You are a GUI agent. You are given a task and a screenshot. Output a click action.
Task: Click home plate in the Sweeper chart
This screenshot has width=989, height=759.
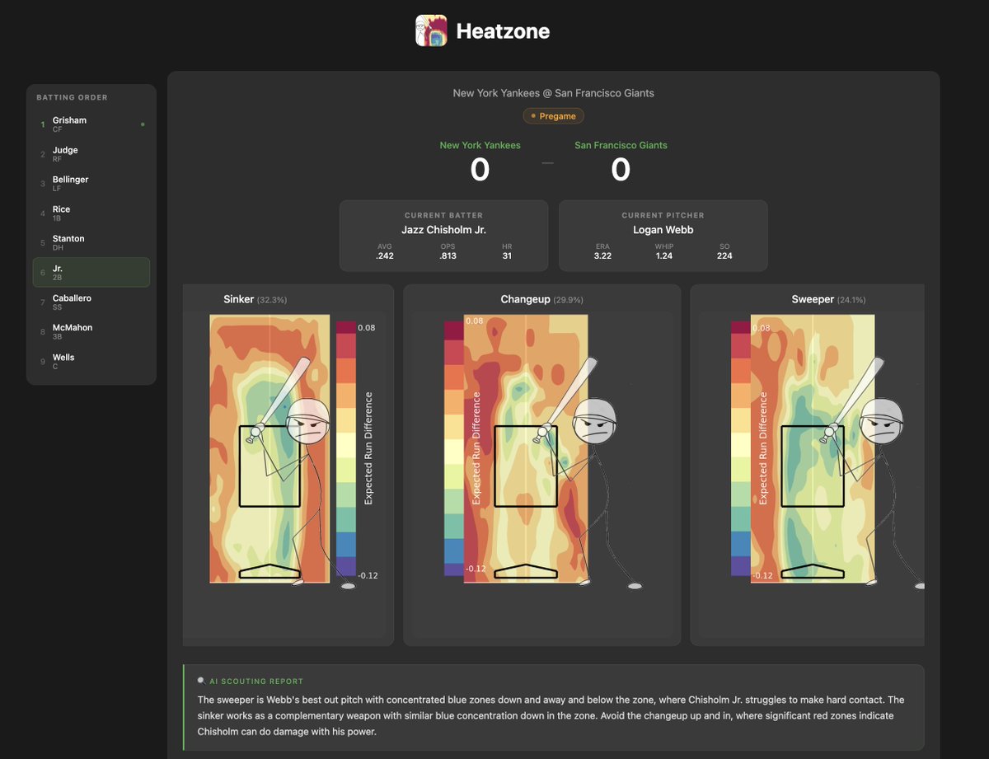point(812,571)
